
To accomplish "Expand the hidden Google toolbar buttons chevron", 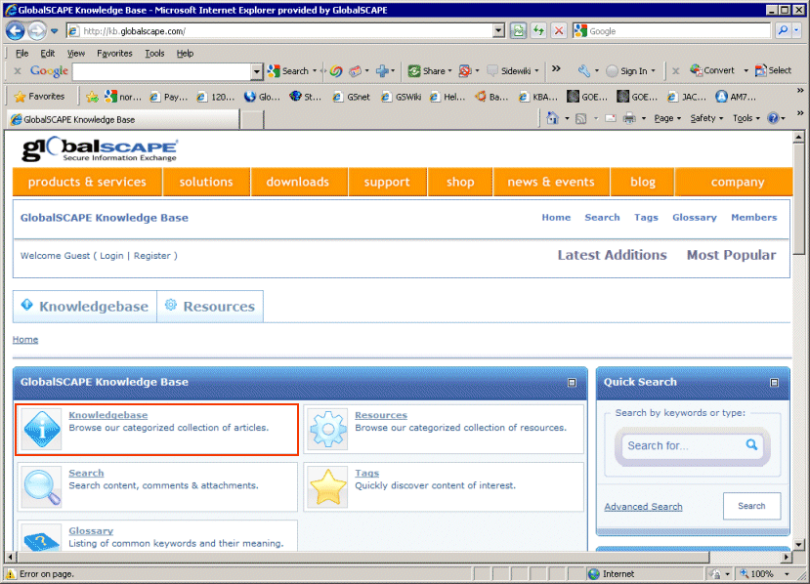I will [556, 68].
